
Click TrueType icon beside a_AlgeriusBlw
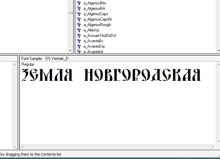79,3
